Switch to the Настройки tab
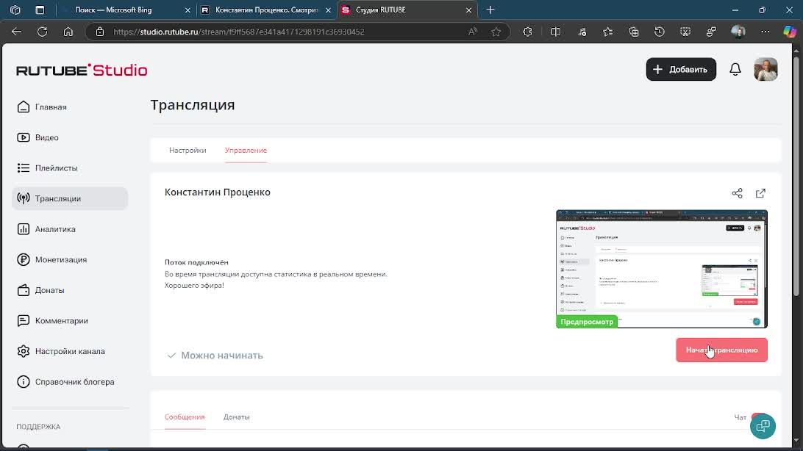The image size is (803, 451). (188, 151)
